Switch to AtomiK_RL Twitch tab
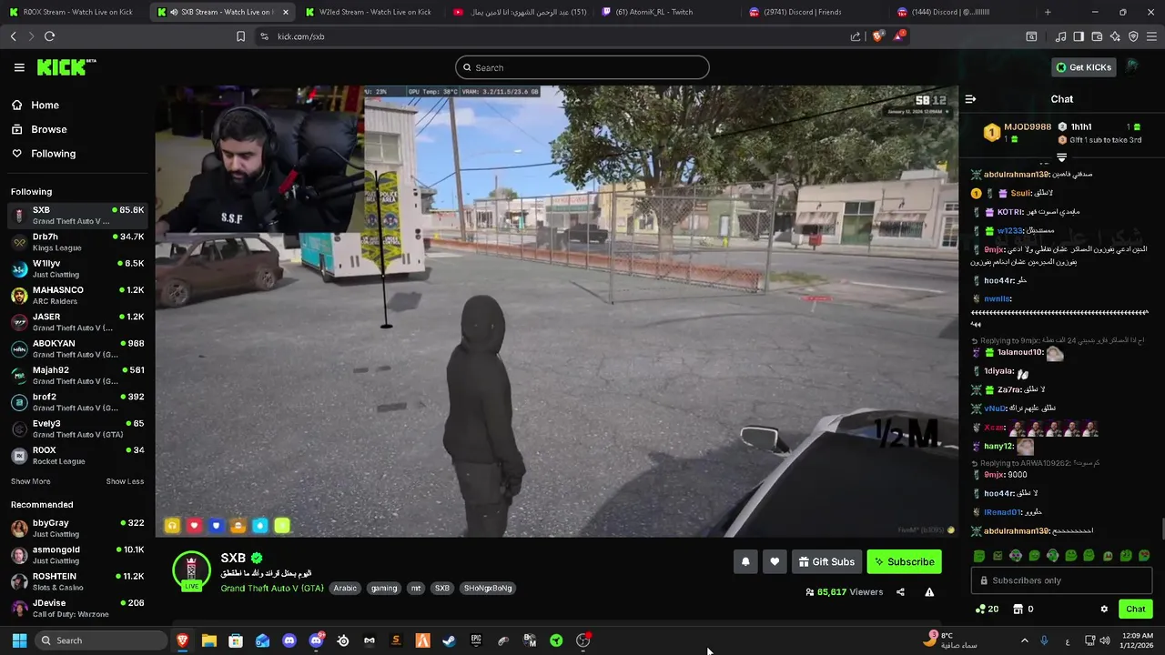1165x655 pixels. click(664, 12)
